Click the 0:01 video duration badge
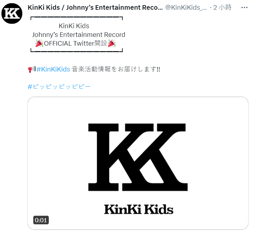Image resolution: width=254 pixels, height=232 pixels. coord(41,220)
